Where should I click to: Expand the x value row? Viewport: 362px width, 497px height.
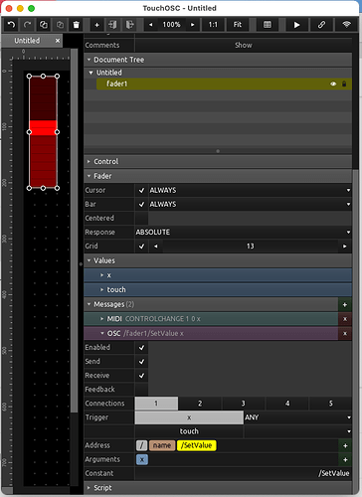(x=102, y=275)
